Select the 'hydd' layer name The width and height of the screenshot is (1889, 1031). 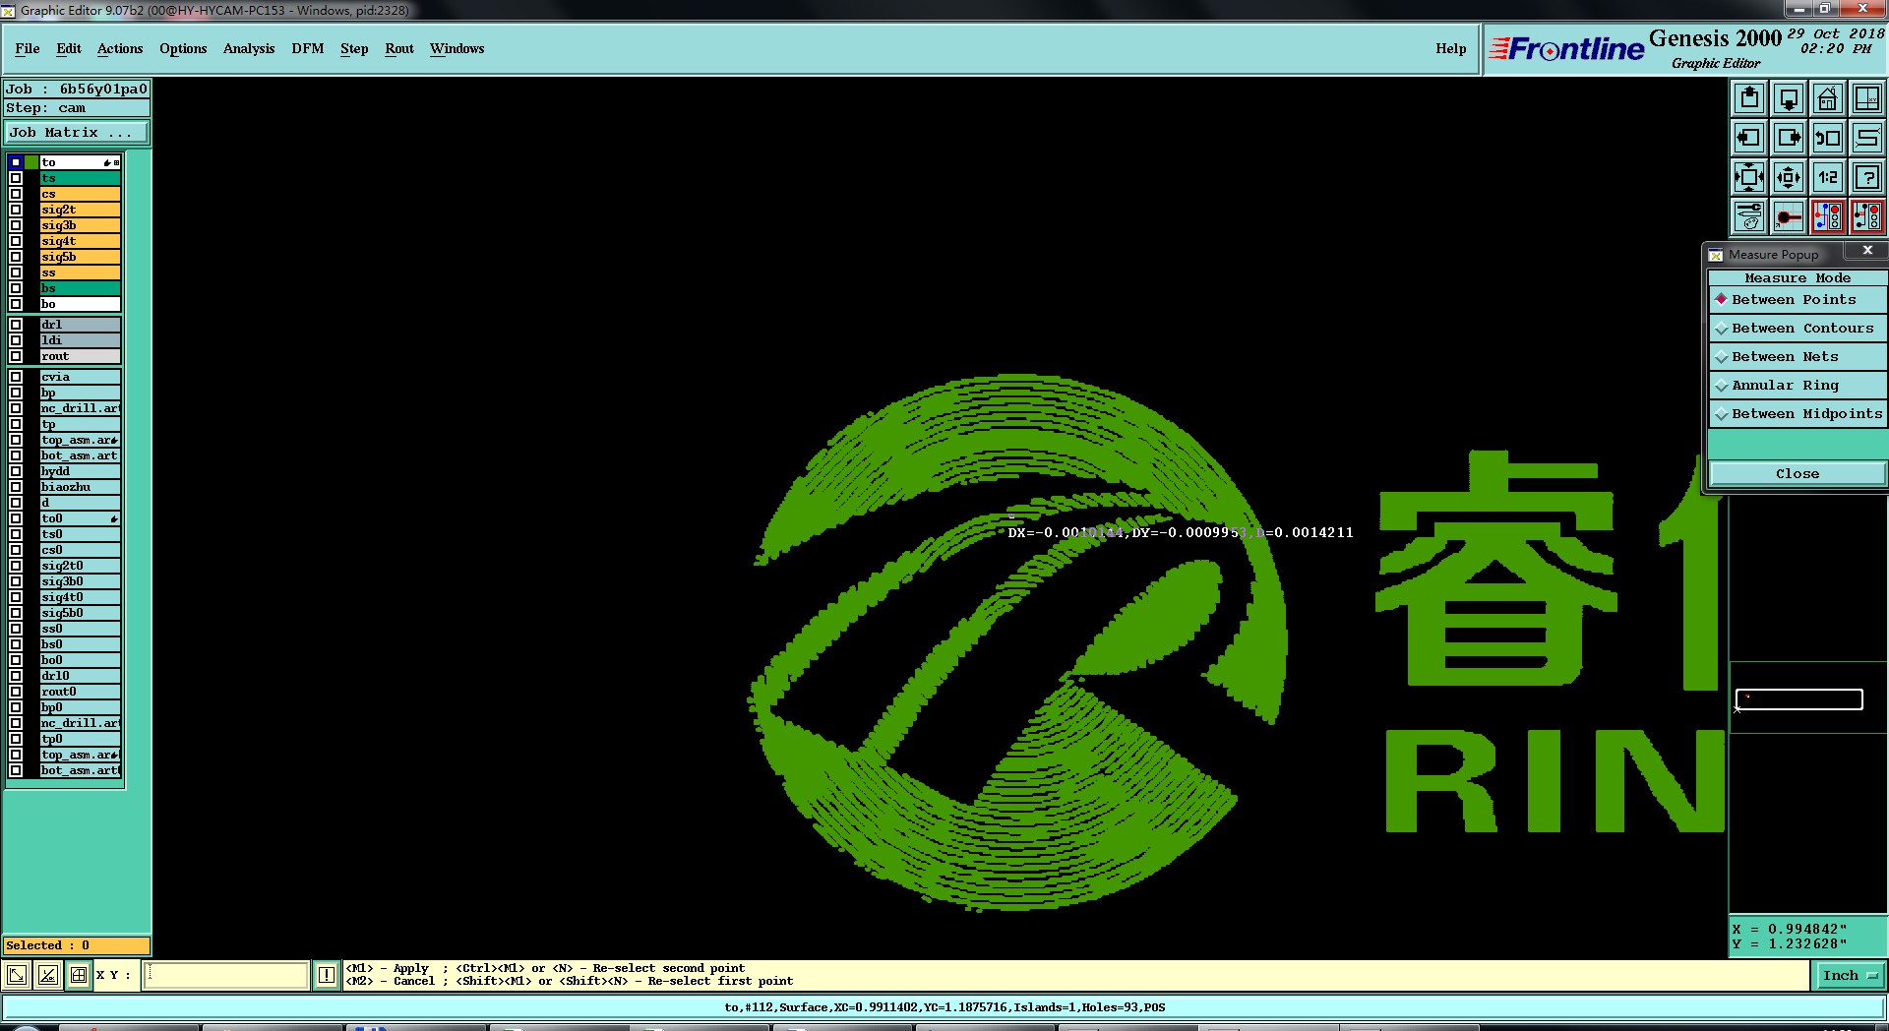click(80, 471)
